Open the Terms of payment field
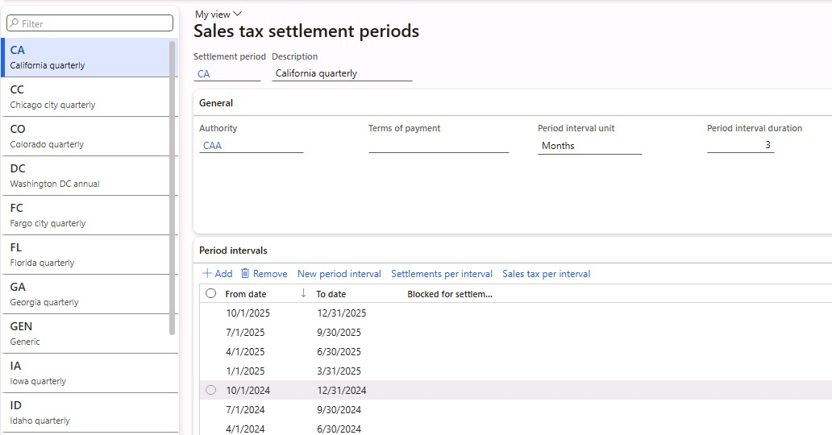The height and width of the screenshot is (435, 832). pyautogui.click(x=439, y=145)
